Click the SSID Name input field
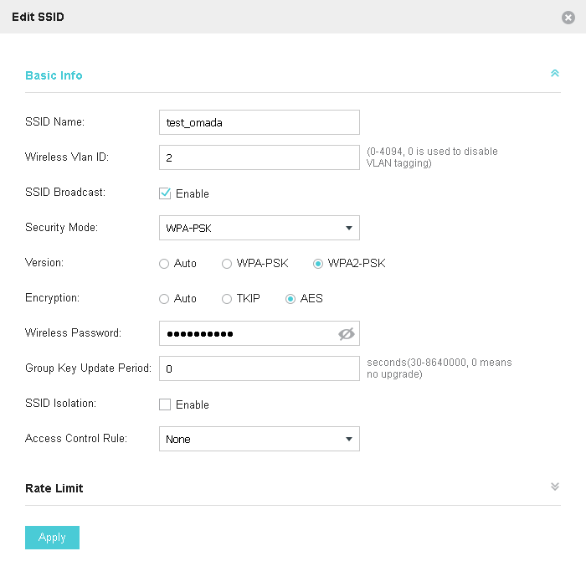Image resolution: width=586 pixels, height=582 pixels. [259, 122]
